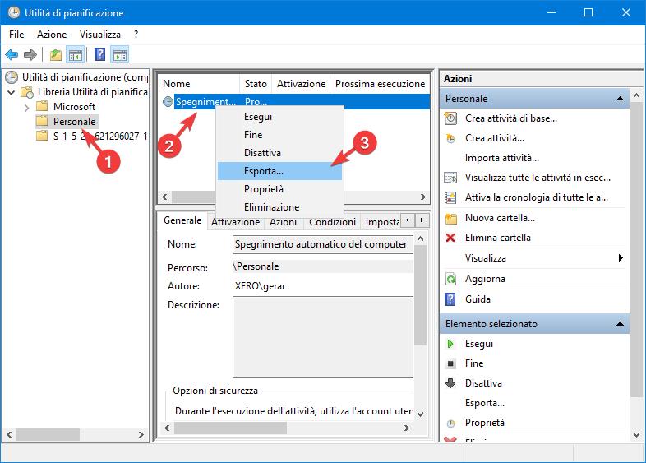The height and width of the screenshot is (463, 646).
Task: Click the Nome column header
Action: click(x=199, y=84)
